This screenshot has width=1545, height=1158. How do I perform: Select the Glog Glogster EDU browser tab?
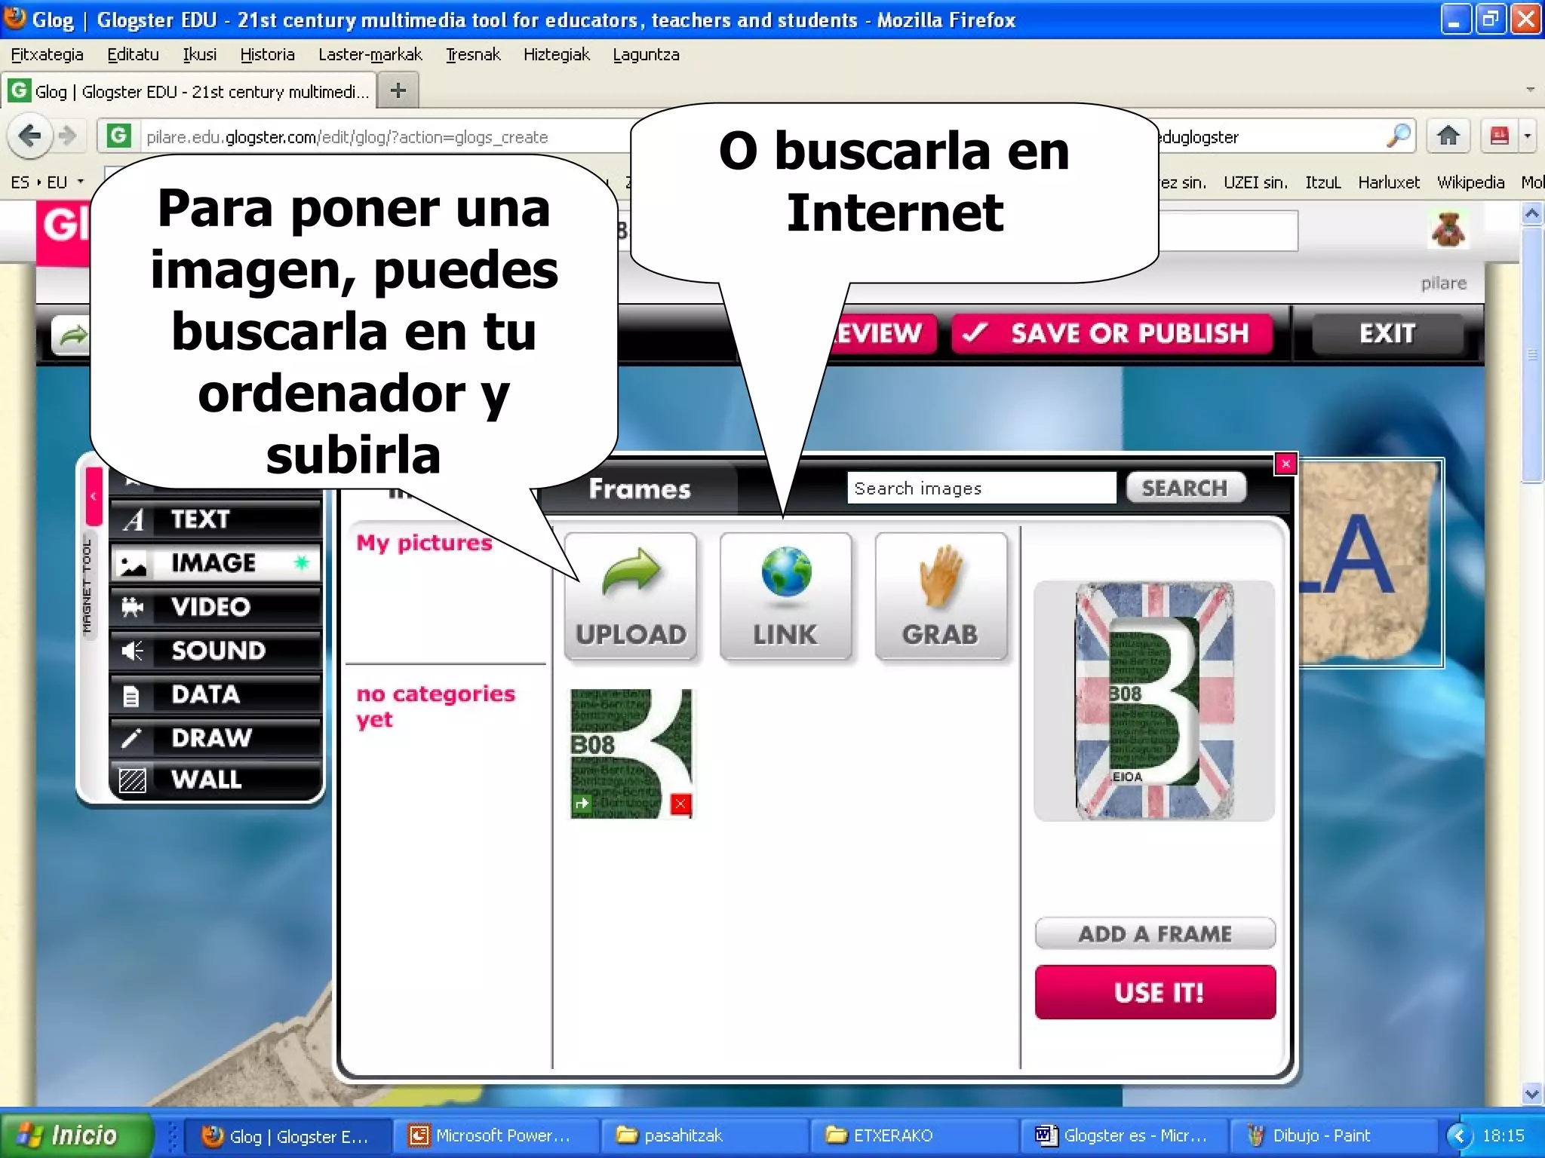click(188, 91)
